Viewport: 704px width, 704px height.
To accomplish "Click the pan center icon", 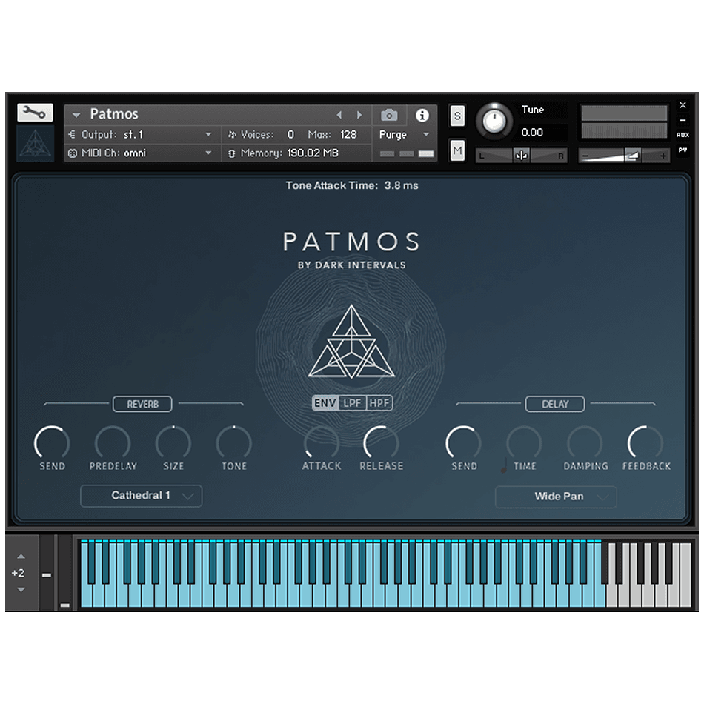I will (x=521, y=156).
